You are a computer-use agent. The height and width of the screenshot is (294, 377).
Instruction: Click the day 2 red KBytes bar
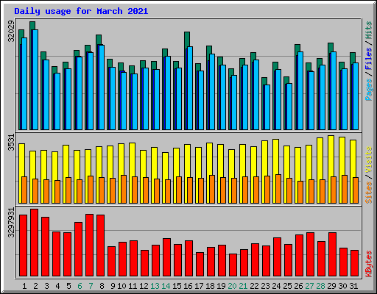click(34, 243)
